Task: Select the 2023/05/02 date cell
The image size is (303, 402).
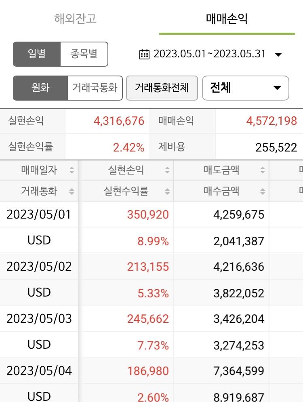Action: pyautogui.click(x=39, y=266)
